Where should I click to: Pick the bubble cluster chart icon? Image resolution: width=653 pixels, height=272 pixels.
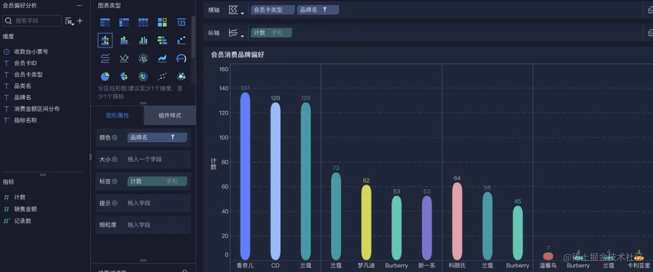point(181,76)
